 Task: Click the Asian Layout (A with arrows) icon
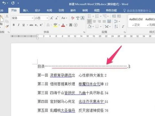107,26
